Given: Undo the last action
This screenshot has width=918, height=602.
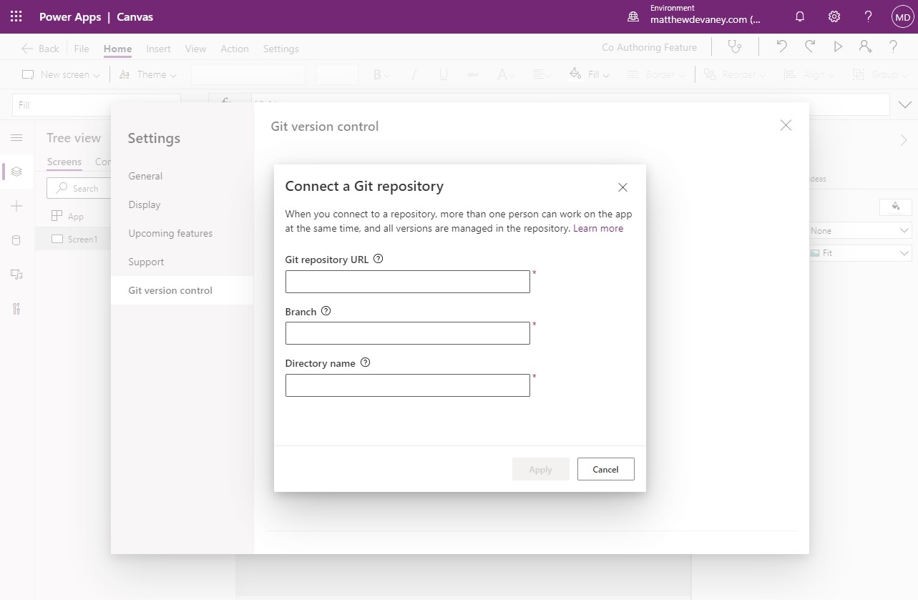Looking at the screenshot, I should 781,46.
